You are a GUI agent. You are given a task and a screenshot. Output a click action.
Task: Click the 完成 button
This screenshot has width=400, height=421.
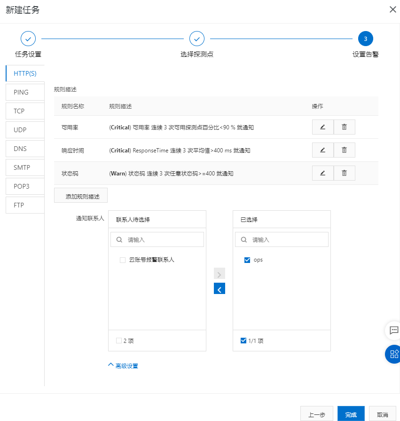tap(351, 414)
